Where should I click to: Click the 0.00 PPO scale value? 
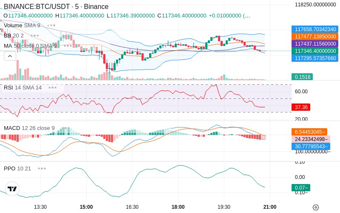click(300, 177)
